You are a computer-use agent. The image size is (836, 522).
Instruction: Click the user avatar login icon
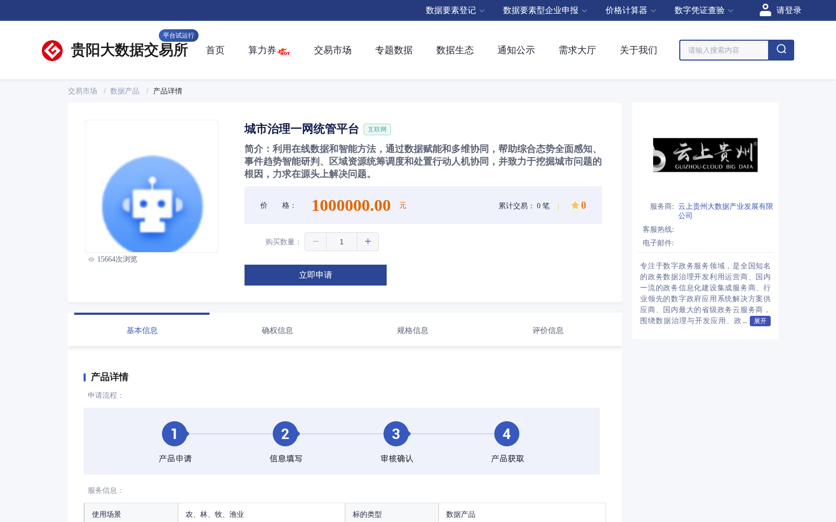tap(765, 10)
